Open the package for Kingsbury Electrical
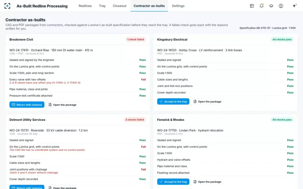Viewport: 303px width, 189px height. click(207, 102)
